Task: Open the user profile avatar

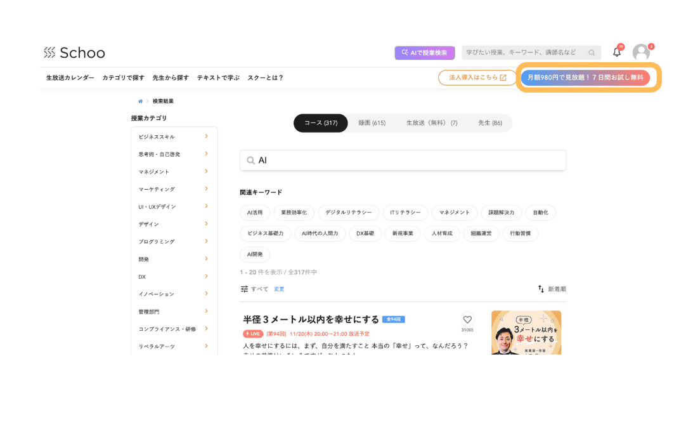Action: (x=641, y=53)
